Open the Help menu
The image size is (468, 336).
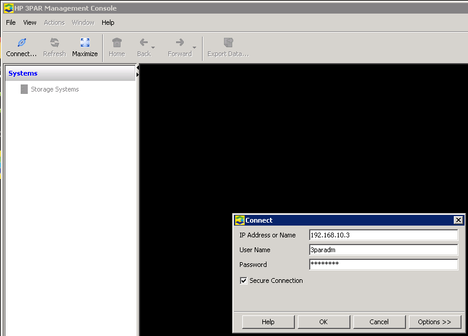[x=108, y=22]
